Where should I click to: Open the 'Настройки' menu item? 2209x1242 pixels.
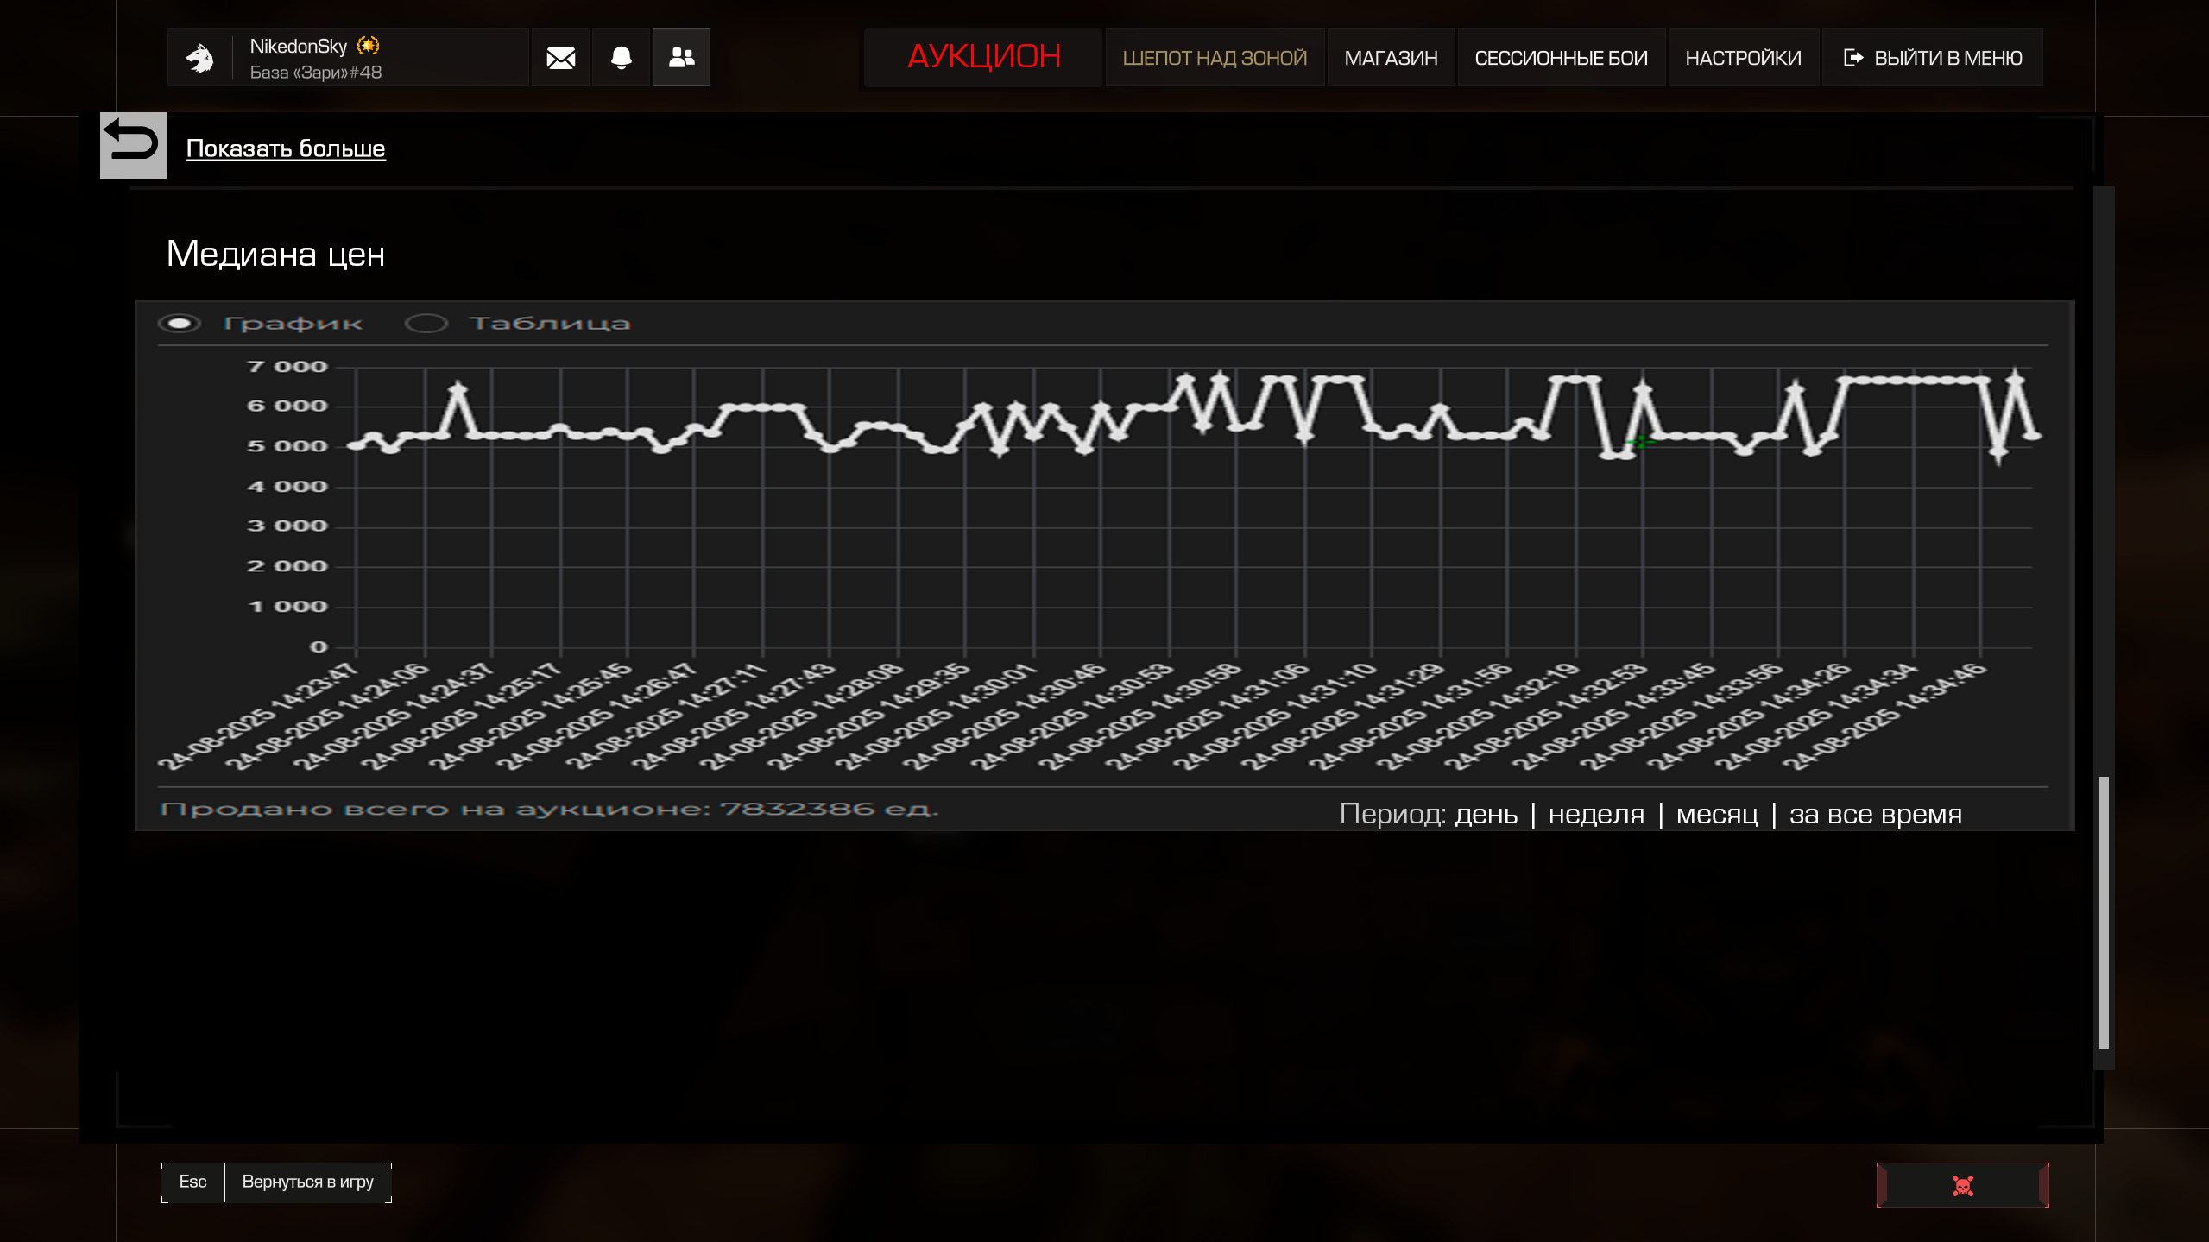pyautogui.click(x=1743, y=58)
